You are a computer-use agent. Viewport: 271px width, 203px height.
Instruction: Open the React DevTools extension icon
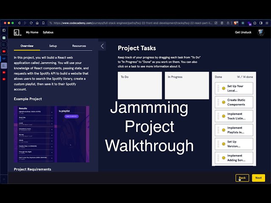pos(243,23)
